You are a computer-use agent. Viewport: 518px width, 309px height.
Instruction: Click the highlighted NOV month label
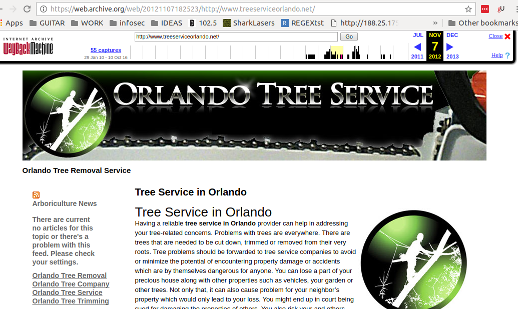click(435, 35)
